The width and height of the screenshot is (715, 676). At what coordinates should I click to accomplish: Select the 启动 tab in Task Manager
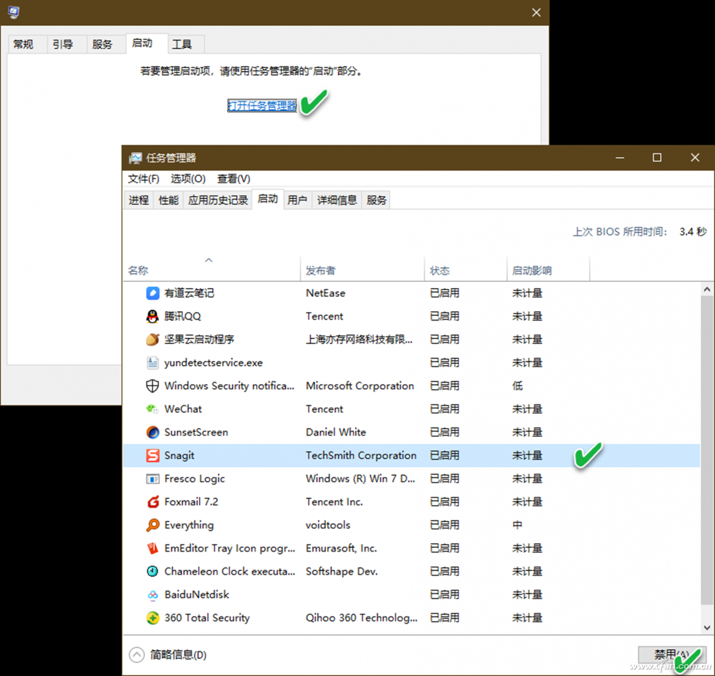coord(268,199)
